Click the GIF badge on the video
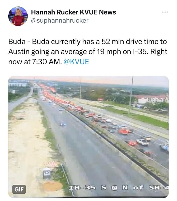This screenshot has height=201, width=177. [19, 189]
